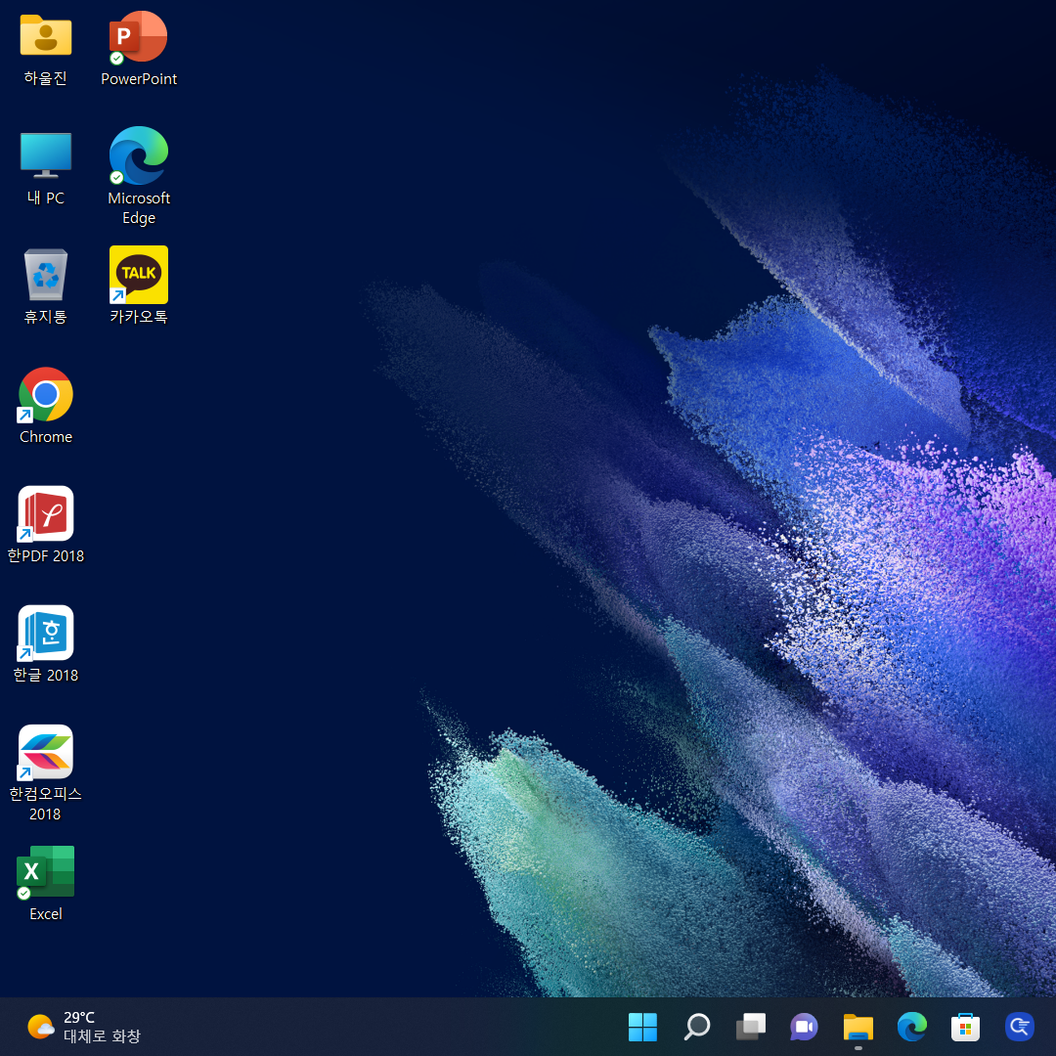This screenshot has height=1056, width=1056.
Task: Launch Microsoft Edge from the taskbar
Action: pos(912,1027)
